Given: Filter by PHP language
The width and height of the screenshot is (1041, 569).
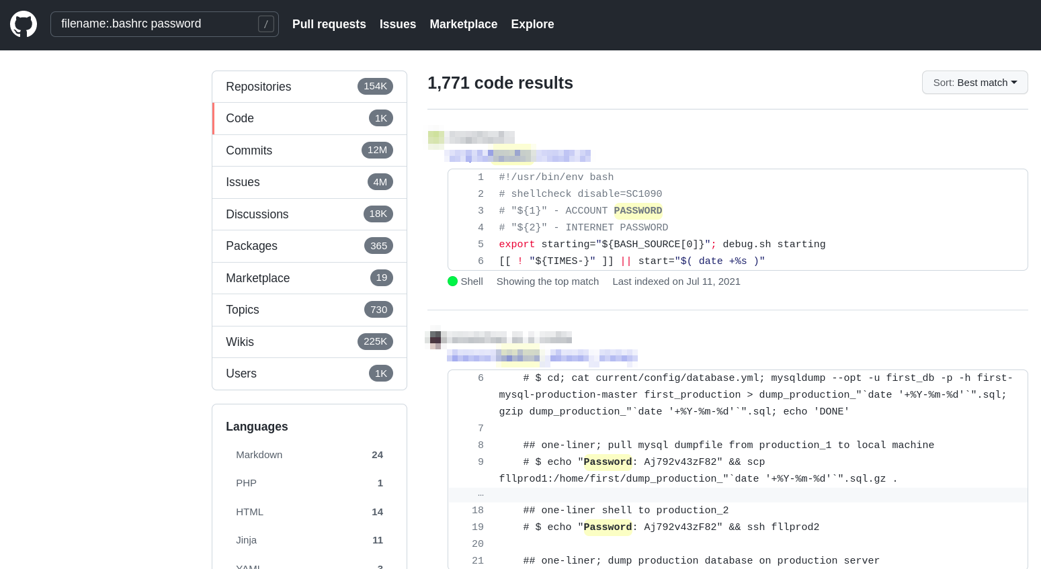Looking at the screenshot, I should (x=309, y=483).
